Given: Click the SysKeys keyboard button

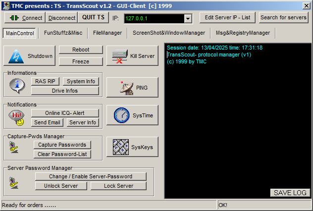Looking at the screenshot, I should pyautogui.click(x=125, y=147).
